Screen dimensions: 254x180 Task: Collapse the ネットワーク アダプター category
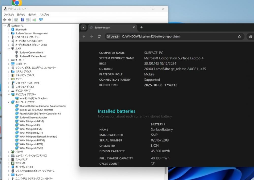point(9,102)
